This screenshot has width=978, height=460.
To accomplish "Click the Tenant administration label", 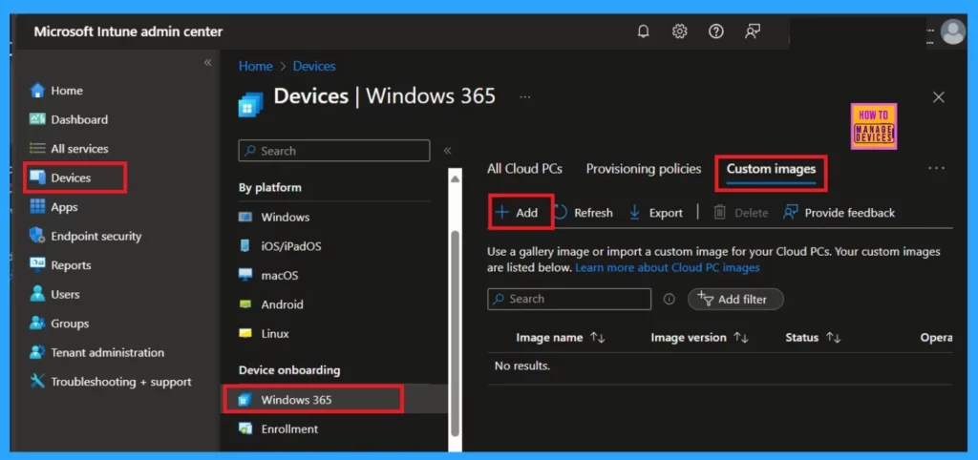I will 108,352.
